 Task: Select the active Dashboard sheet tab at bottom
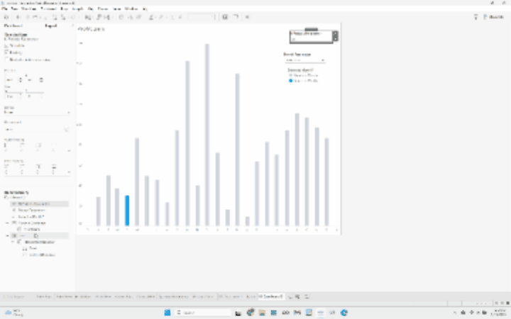tap(270, 296)
